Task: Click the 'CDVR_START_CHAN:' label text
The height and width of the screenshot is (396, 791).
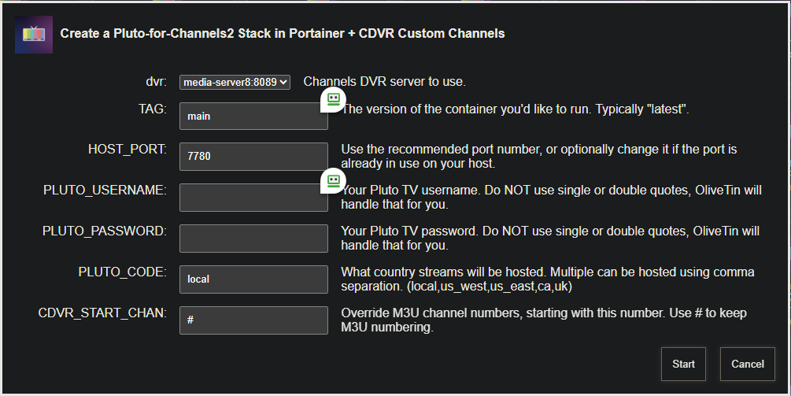Action: click(102, 313)
